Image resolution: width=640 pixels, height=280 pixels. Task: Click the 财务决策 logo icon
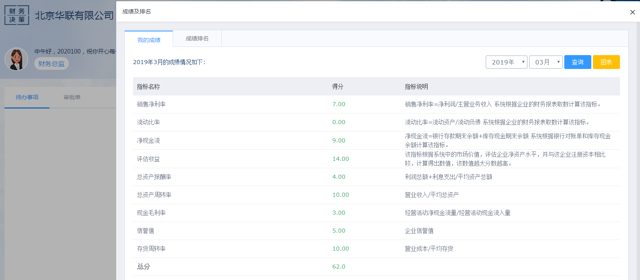tap(17, 15)
